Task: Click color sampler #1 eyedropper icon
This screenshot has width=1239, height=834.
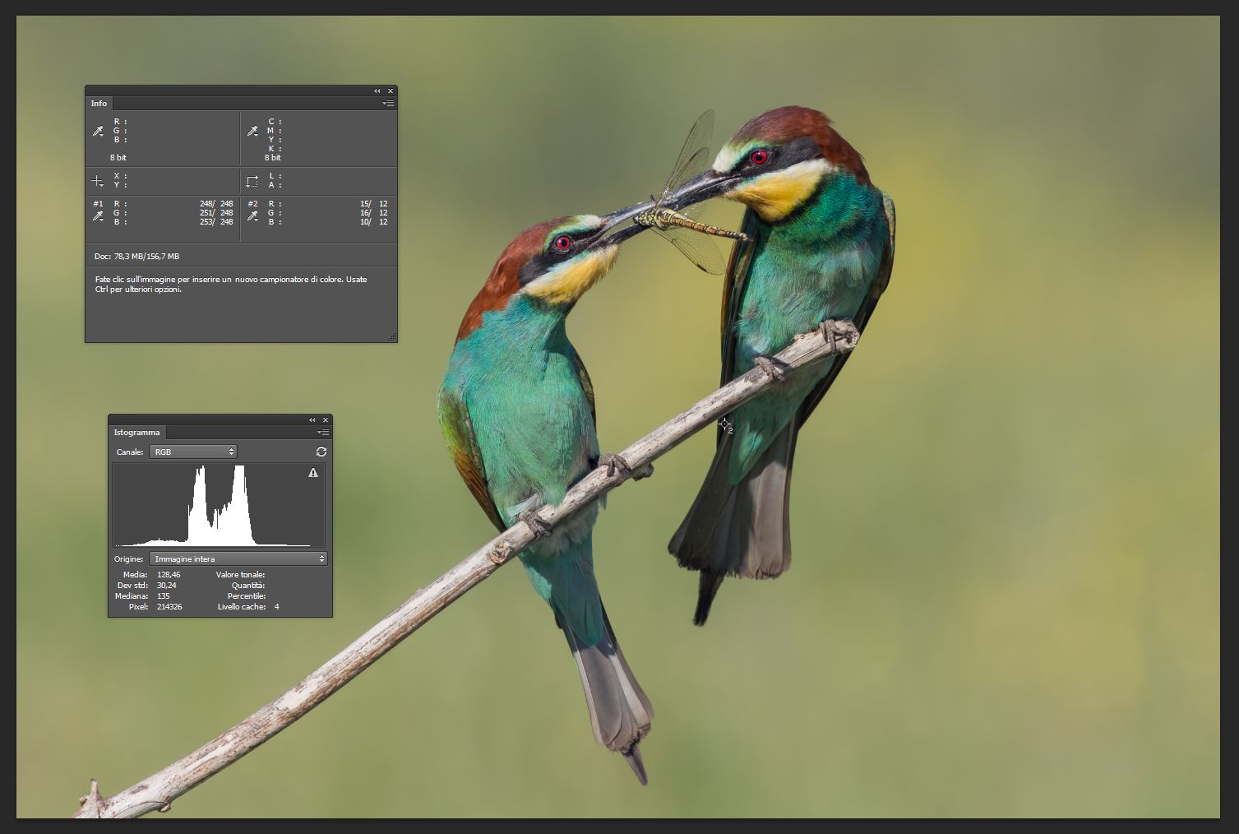Action: tap(98, 216)
